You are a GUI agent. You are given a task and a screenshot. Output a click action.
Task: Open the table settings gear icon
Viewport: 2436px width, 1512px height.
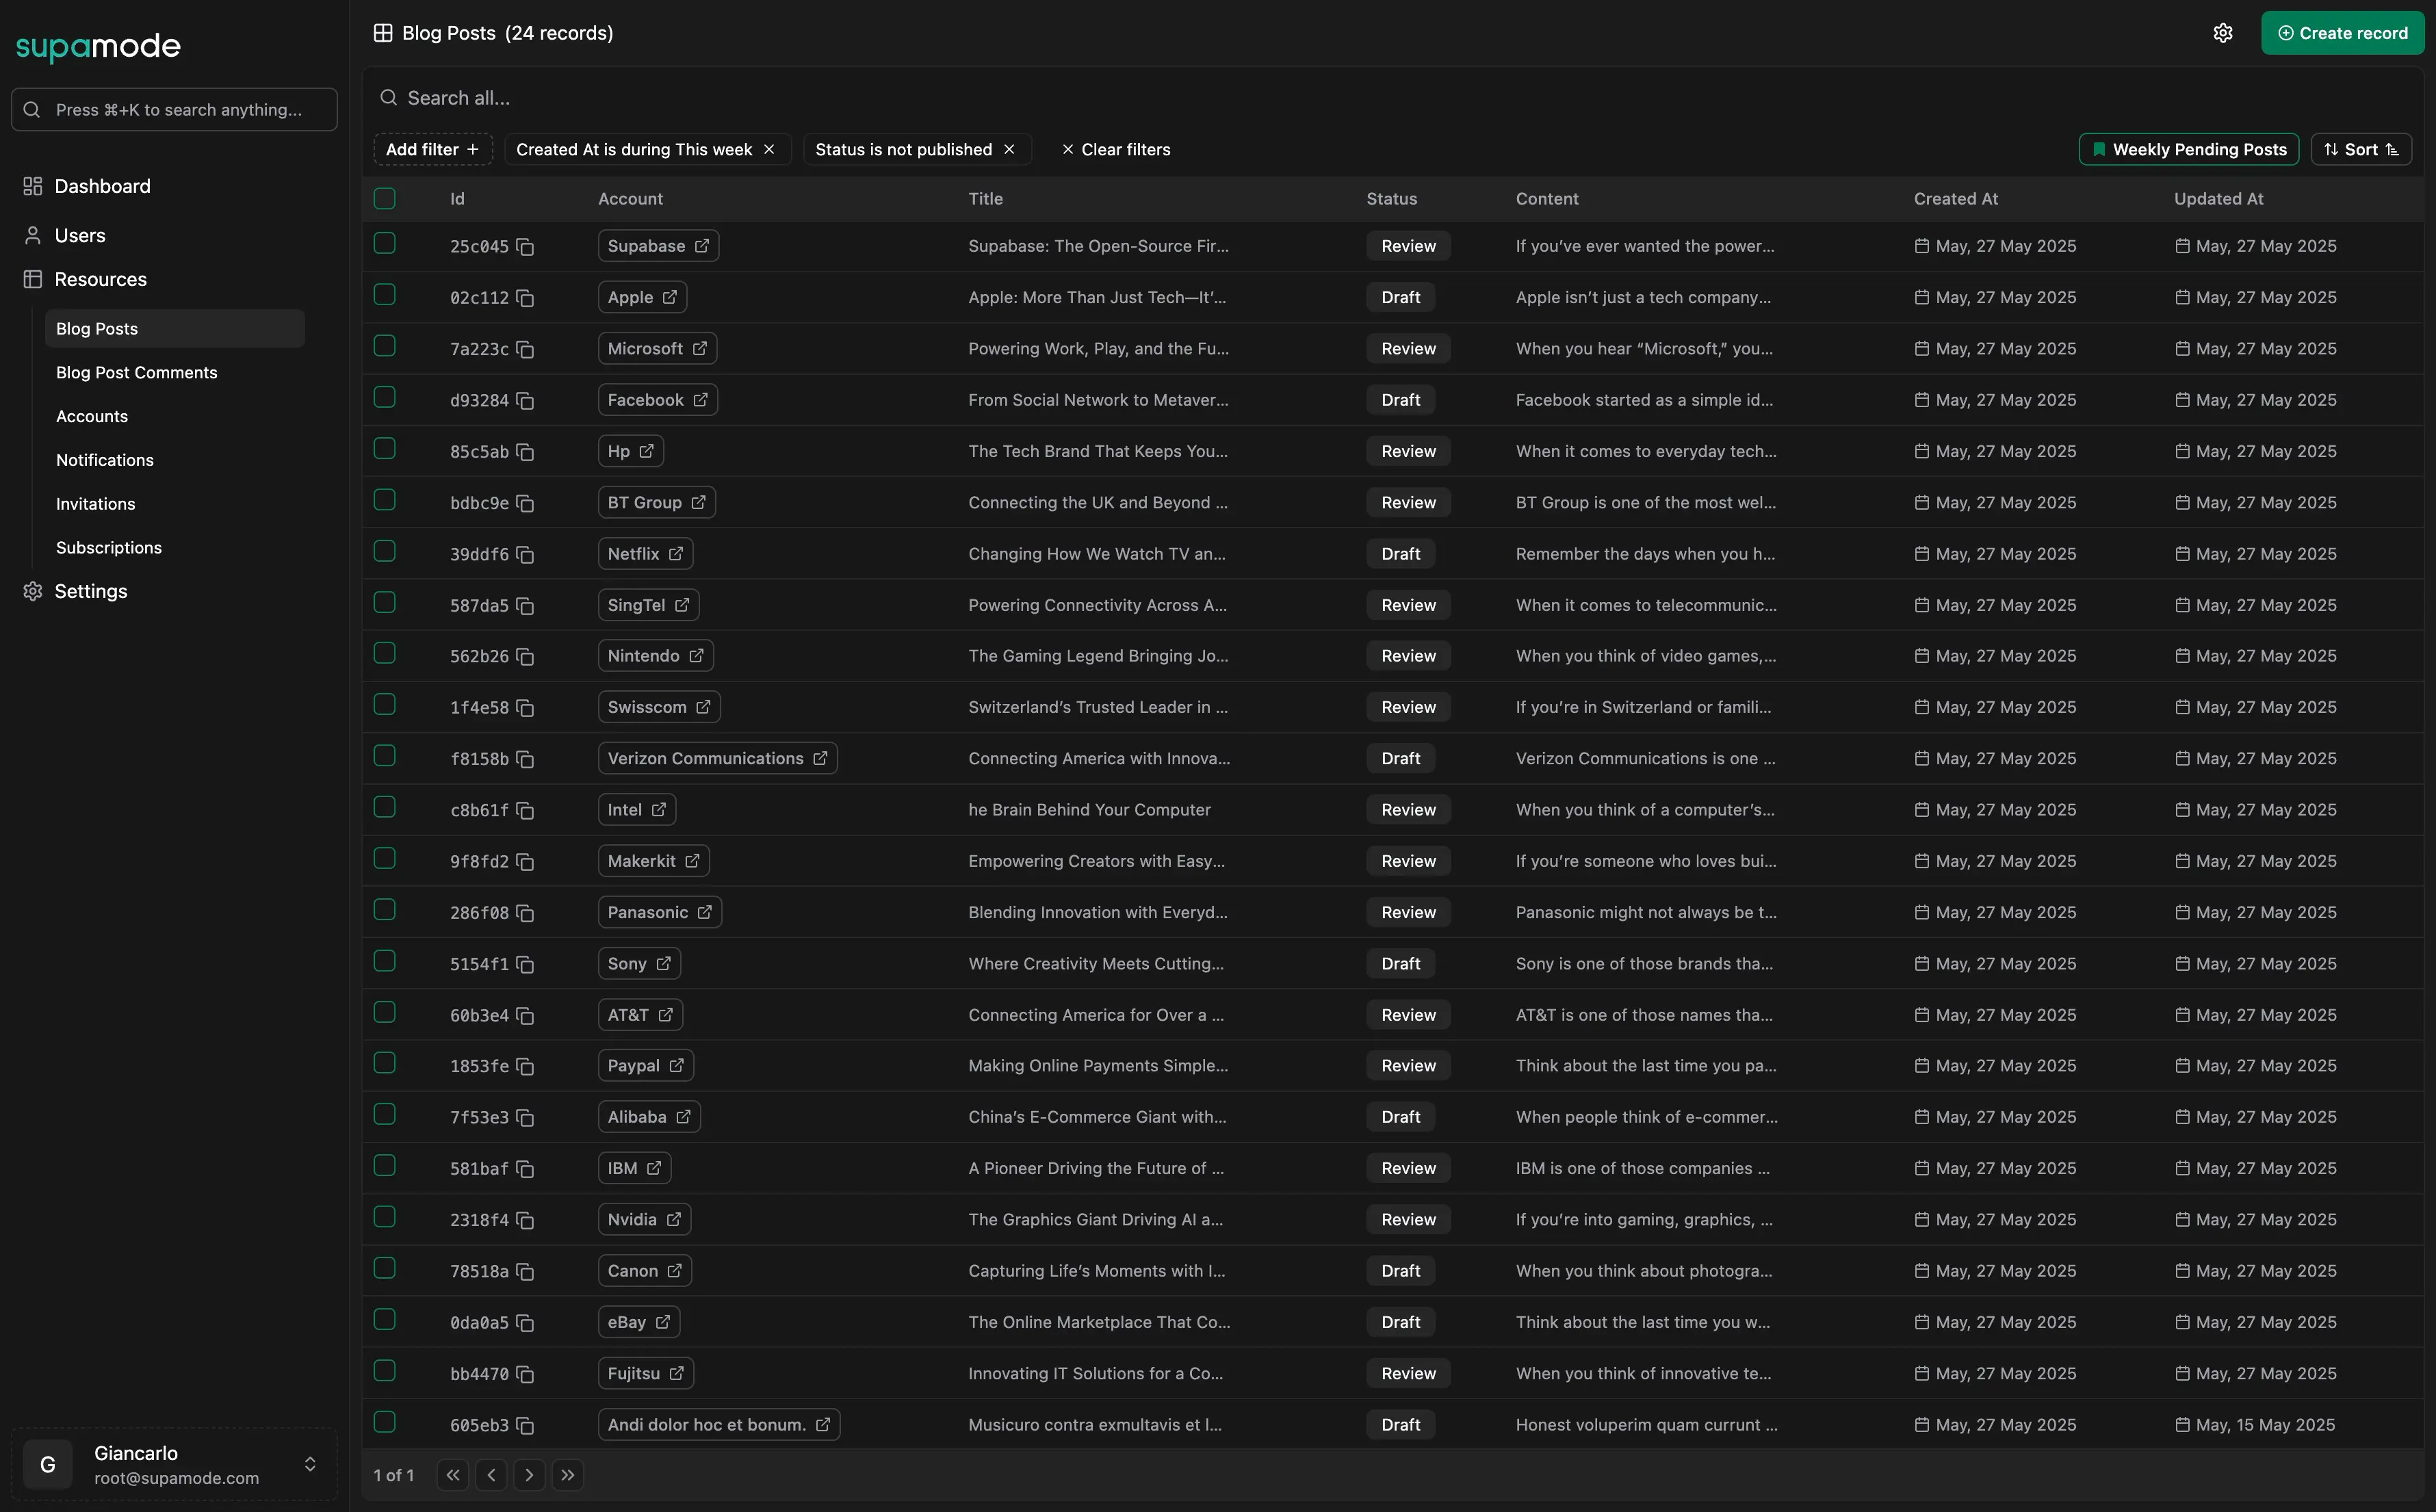pos(2223,33)
